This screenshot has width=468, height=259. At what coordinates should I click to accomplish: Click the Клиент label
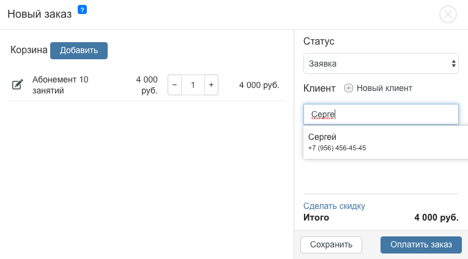click(319, 88)
